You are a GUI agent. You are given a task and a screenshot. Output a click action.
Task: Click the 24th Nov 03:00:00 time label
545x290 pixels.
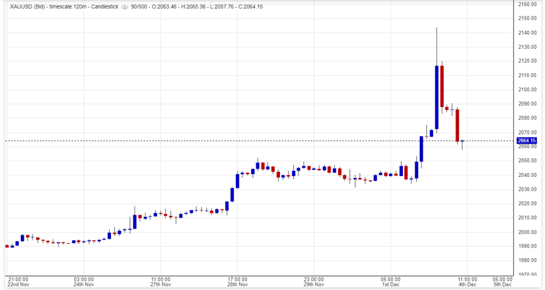pos(84,282)
